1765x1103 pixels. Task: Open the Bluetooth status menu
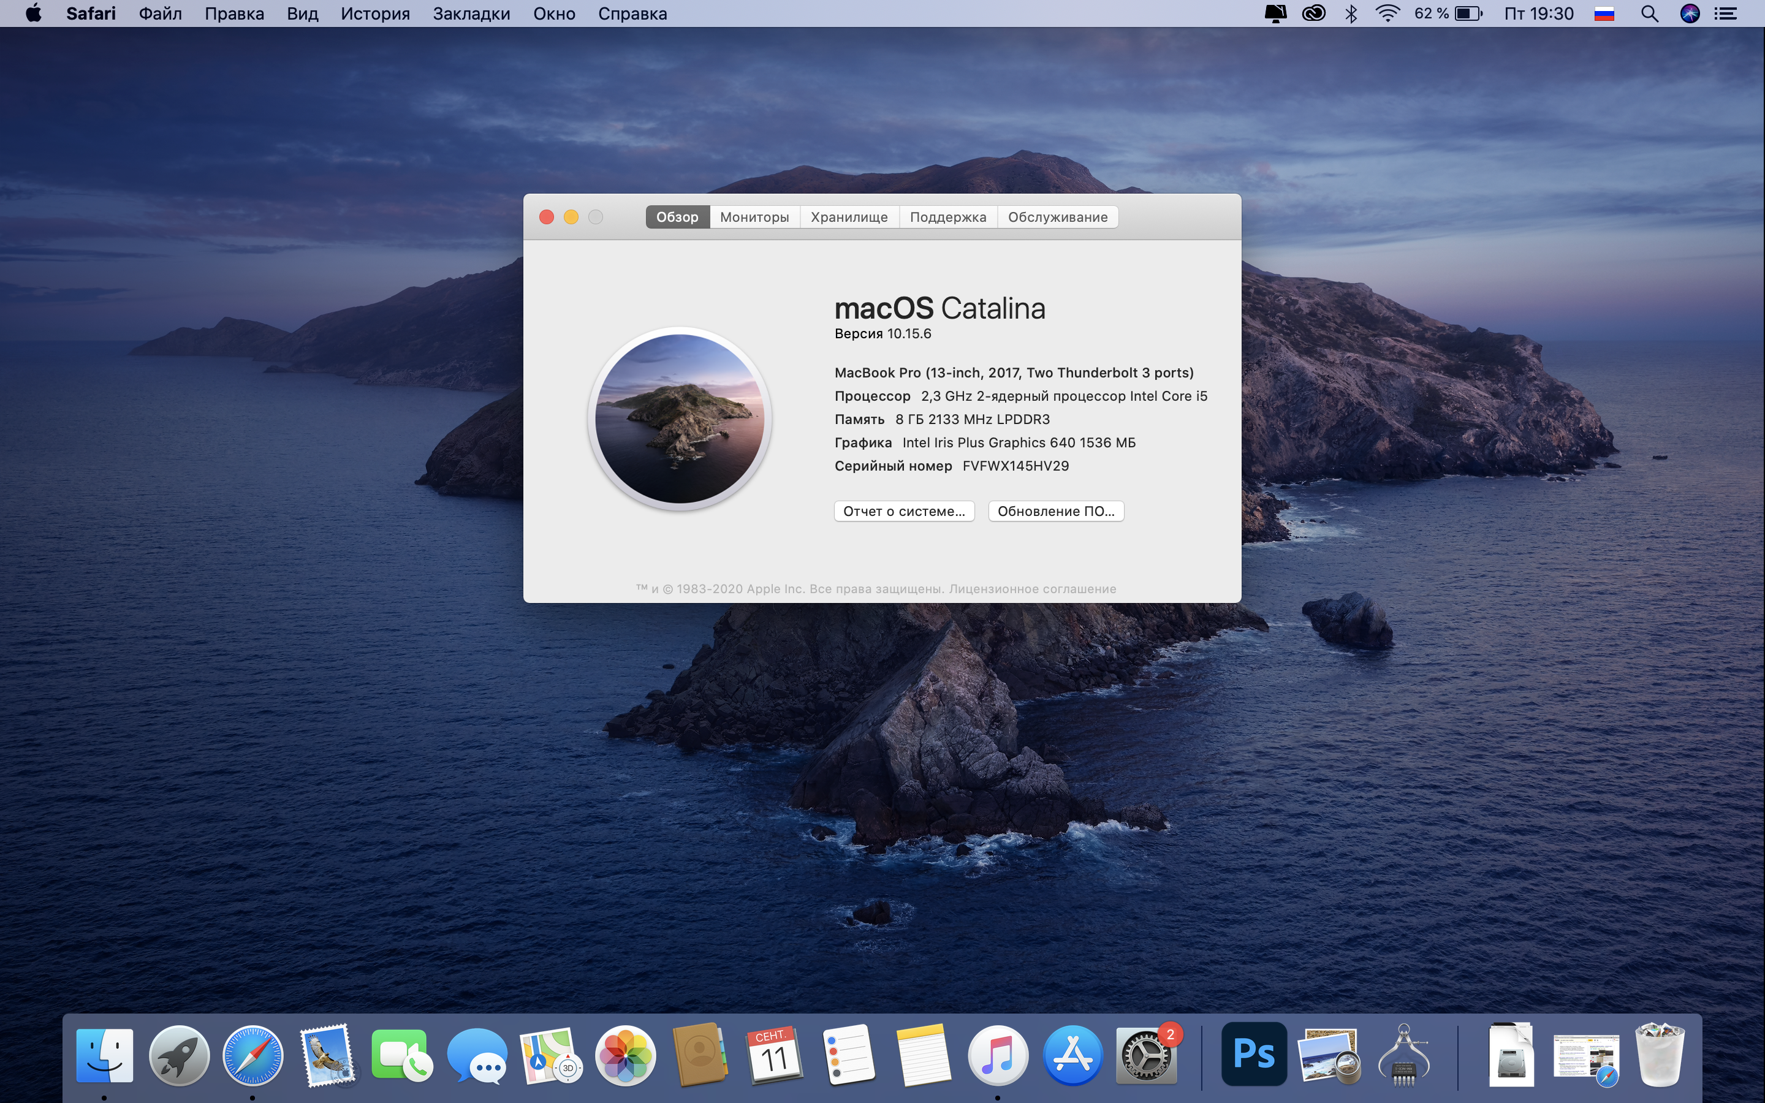[1351, 14]
